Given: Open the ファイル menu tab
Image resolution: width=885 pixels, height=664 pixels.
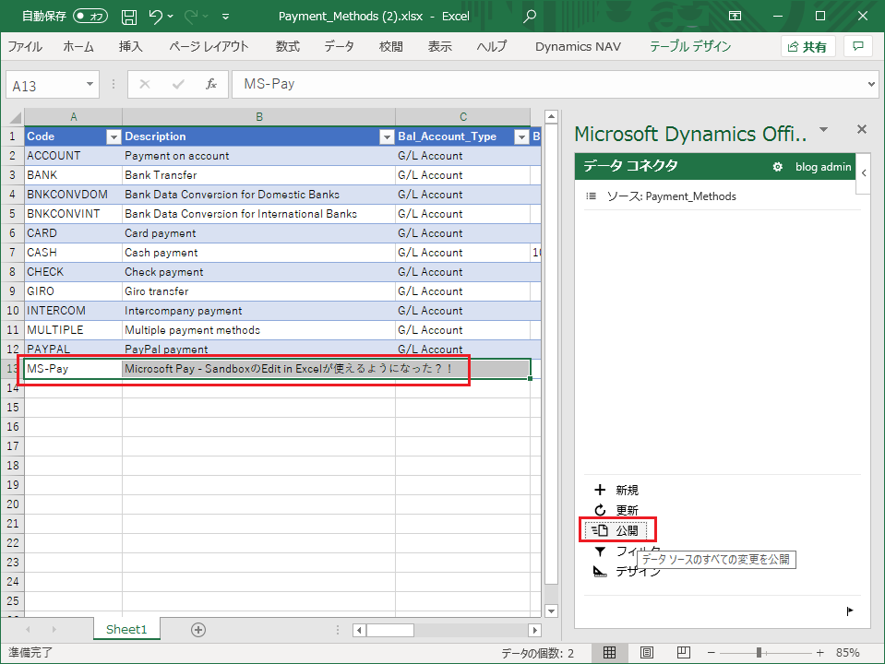Looking at the screenshot, I should pos(25,46).
